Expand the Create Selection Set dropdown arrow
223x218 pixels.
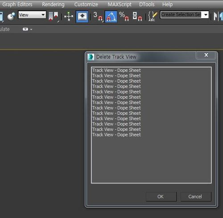point(206,15)
